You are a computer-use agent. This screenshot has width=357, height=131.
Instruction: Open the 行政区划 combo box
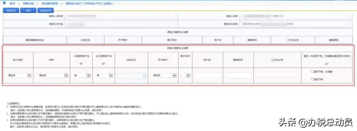click(131, 76)
